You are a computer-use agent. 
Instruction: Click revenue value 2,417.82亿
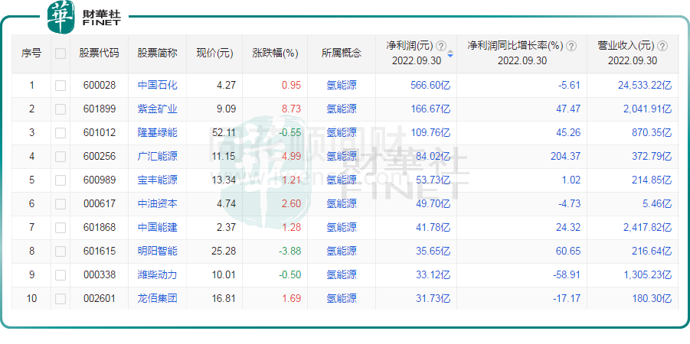648,228
